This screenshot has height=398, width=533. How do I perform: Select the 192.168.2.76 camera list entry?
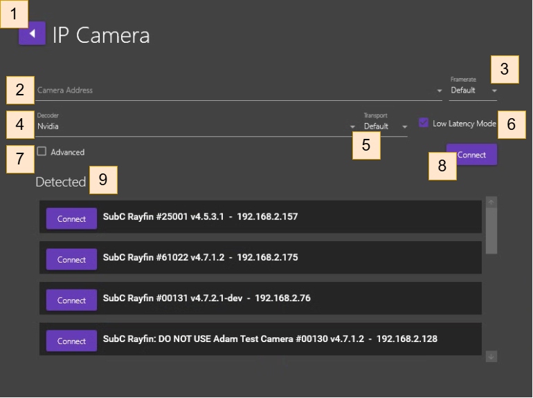[x=291, y=298]
